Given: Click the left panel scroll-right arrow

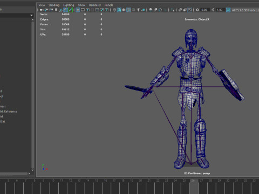Looking at the screenshot, I should (29, 174).
